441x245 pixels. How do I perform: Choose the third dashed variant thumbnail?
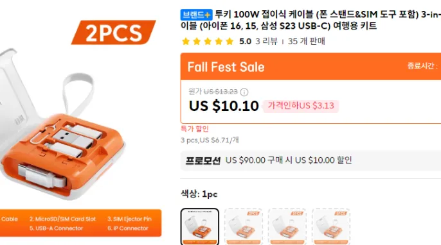(x=287, y=226)
